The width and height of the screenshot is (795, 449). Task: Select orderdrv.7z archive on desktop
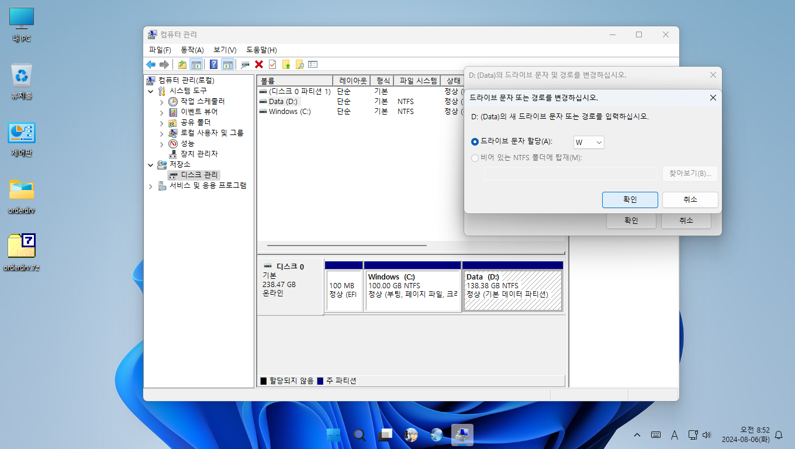click(22, 253)
